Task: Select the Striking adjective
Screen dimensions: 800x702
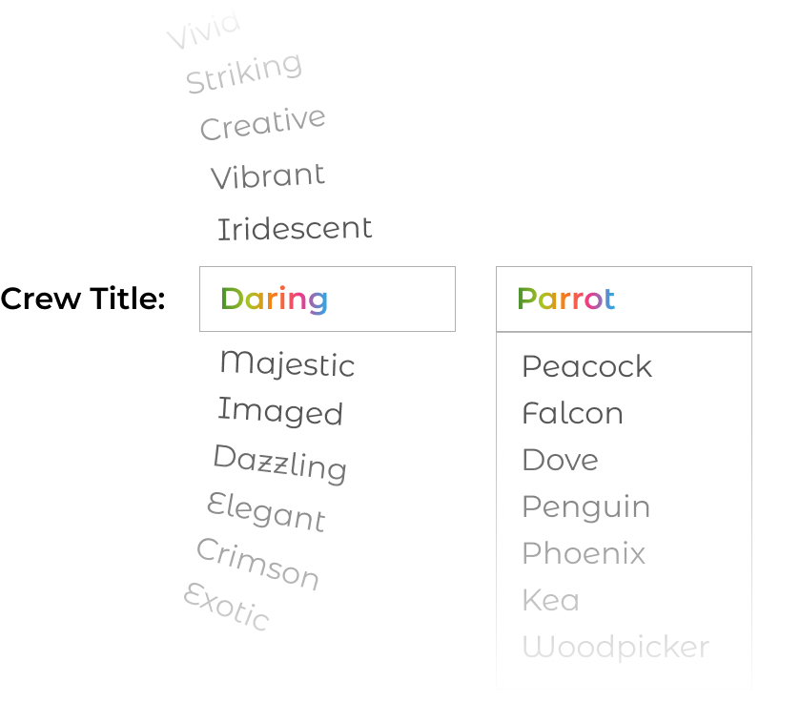Action: 244,73
